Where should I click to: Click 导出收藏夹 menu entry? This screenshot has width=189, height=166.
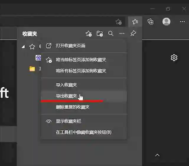click(84, 96)
